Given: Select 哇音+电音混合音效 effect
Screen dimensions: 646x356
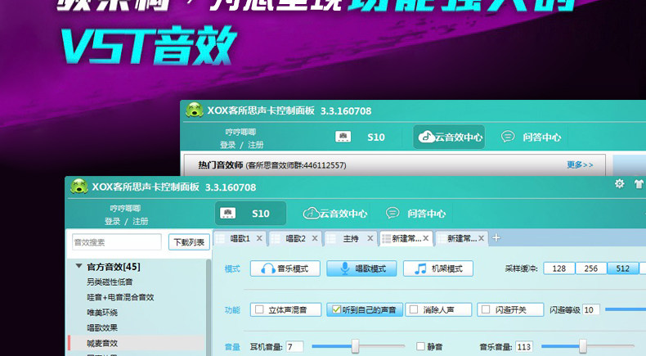Looking at the screenshot, I should pyautogui.click(x=120, y=297).
